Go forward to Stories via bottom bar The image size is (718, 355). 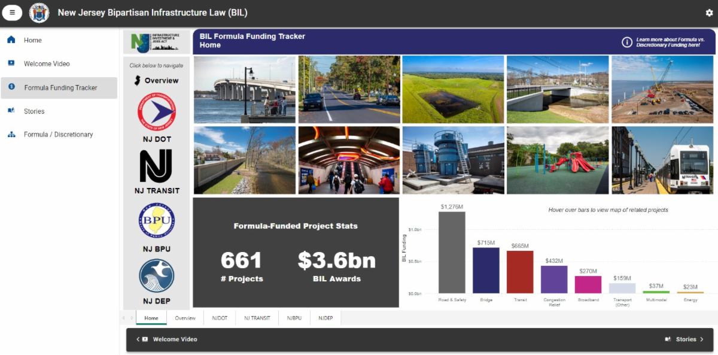pos(684,339)
